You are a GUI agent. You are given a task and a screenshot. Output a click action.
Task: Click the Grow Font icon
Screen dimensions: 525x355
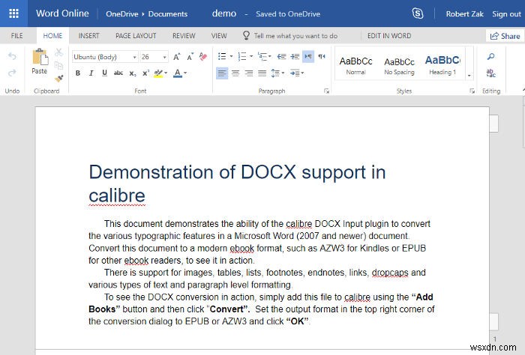[x=177, y=57]
